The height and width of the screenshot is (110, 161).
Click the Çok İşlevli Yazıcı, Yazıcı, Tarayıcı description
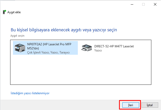48,52
